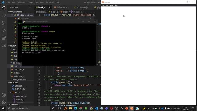The width and height of the screenshot is (197, 111).
Task: Open Run and Debug view
Action: 4,31
